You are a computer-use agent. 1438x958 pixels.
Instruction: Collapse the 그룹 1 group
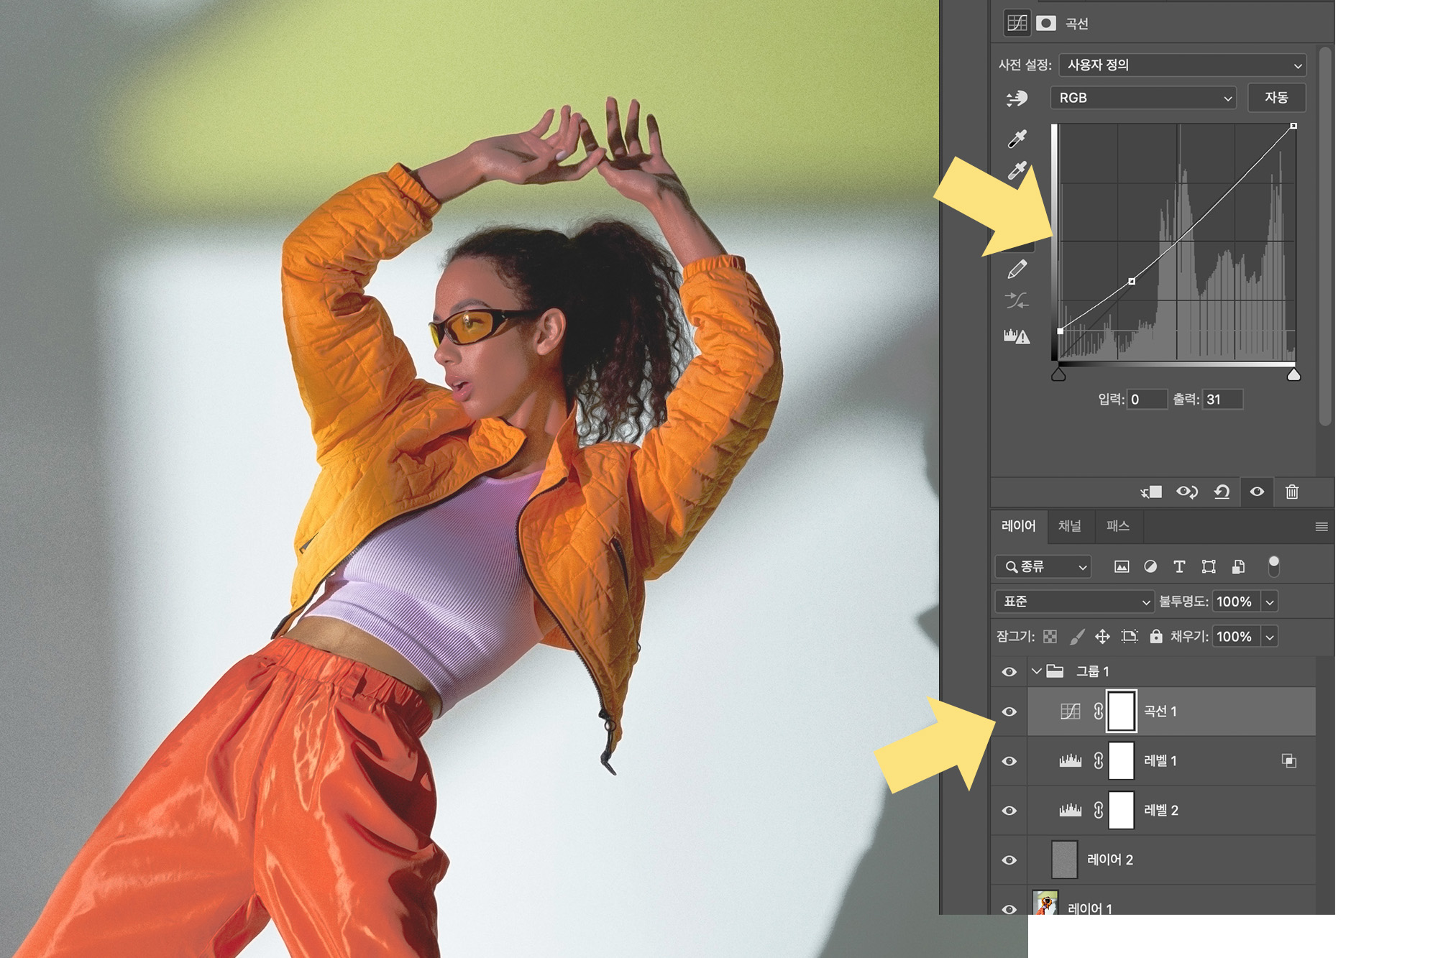tap(1036, 671)
